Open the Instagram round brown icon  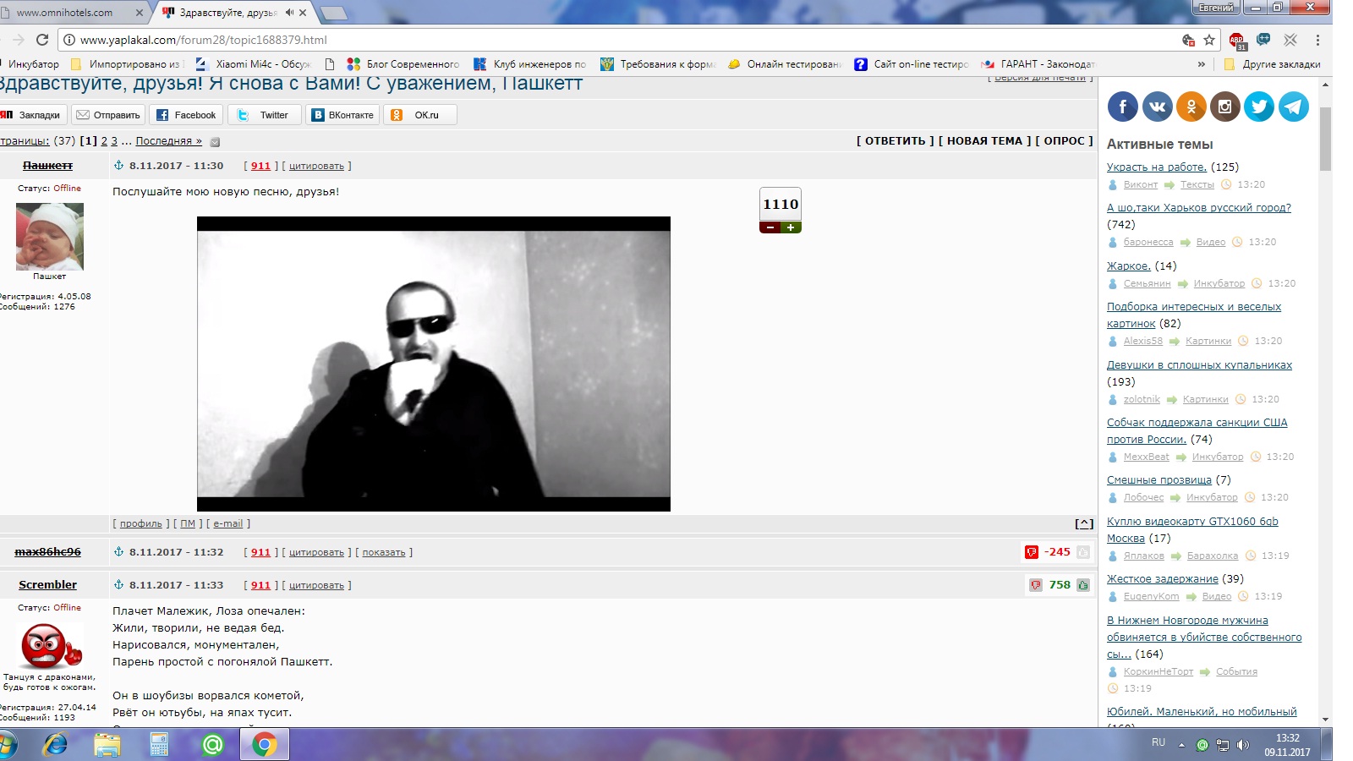point(1225,107)
